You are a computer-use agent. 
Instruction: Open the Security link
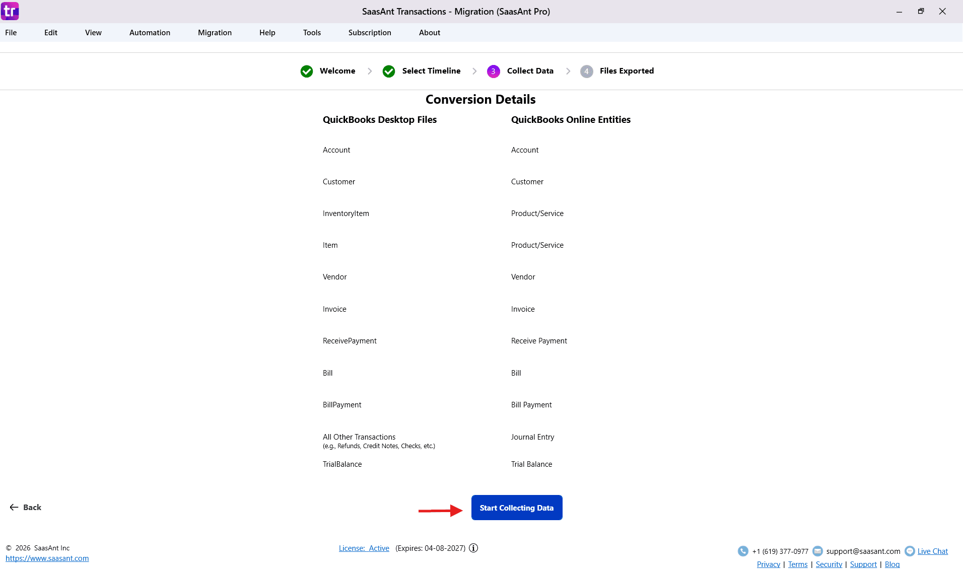(x=829, y=564)
